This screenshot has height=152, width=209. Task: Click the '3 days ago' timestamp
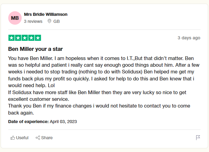coord(189,38)
